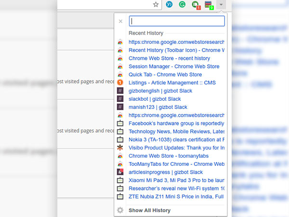Image resolution: width=289 pixels, height=217 pixels.
Task: Click the gear icon beside Show All History
Action: click(120, 210)
